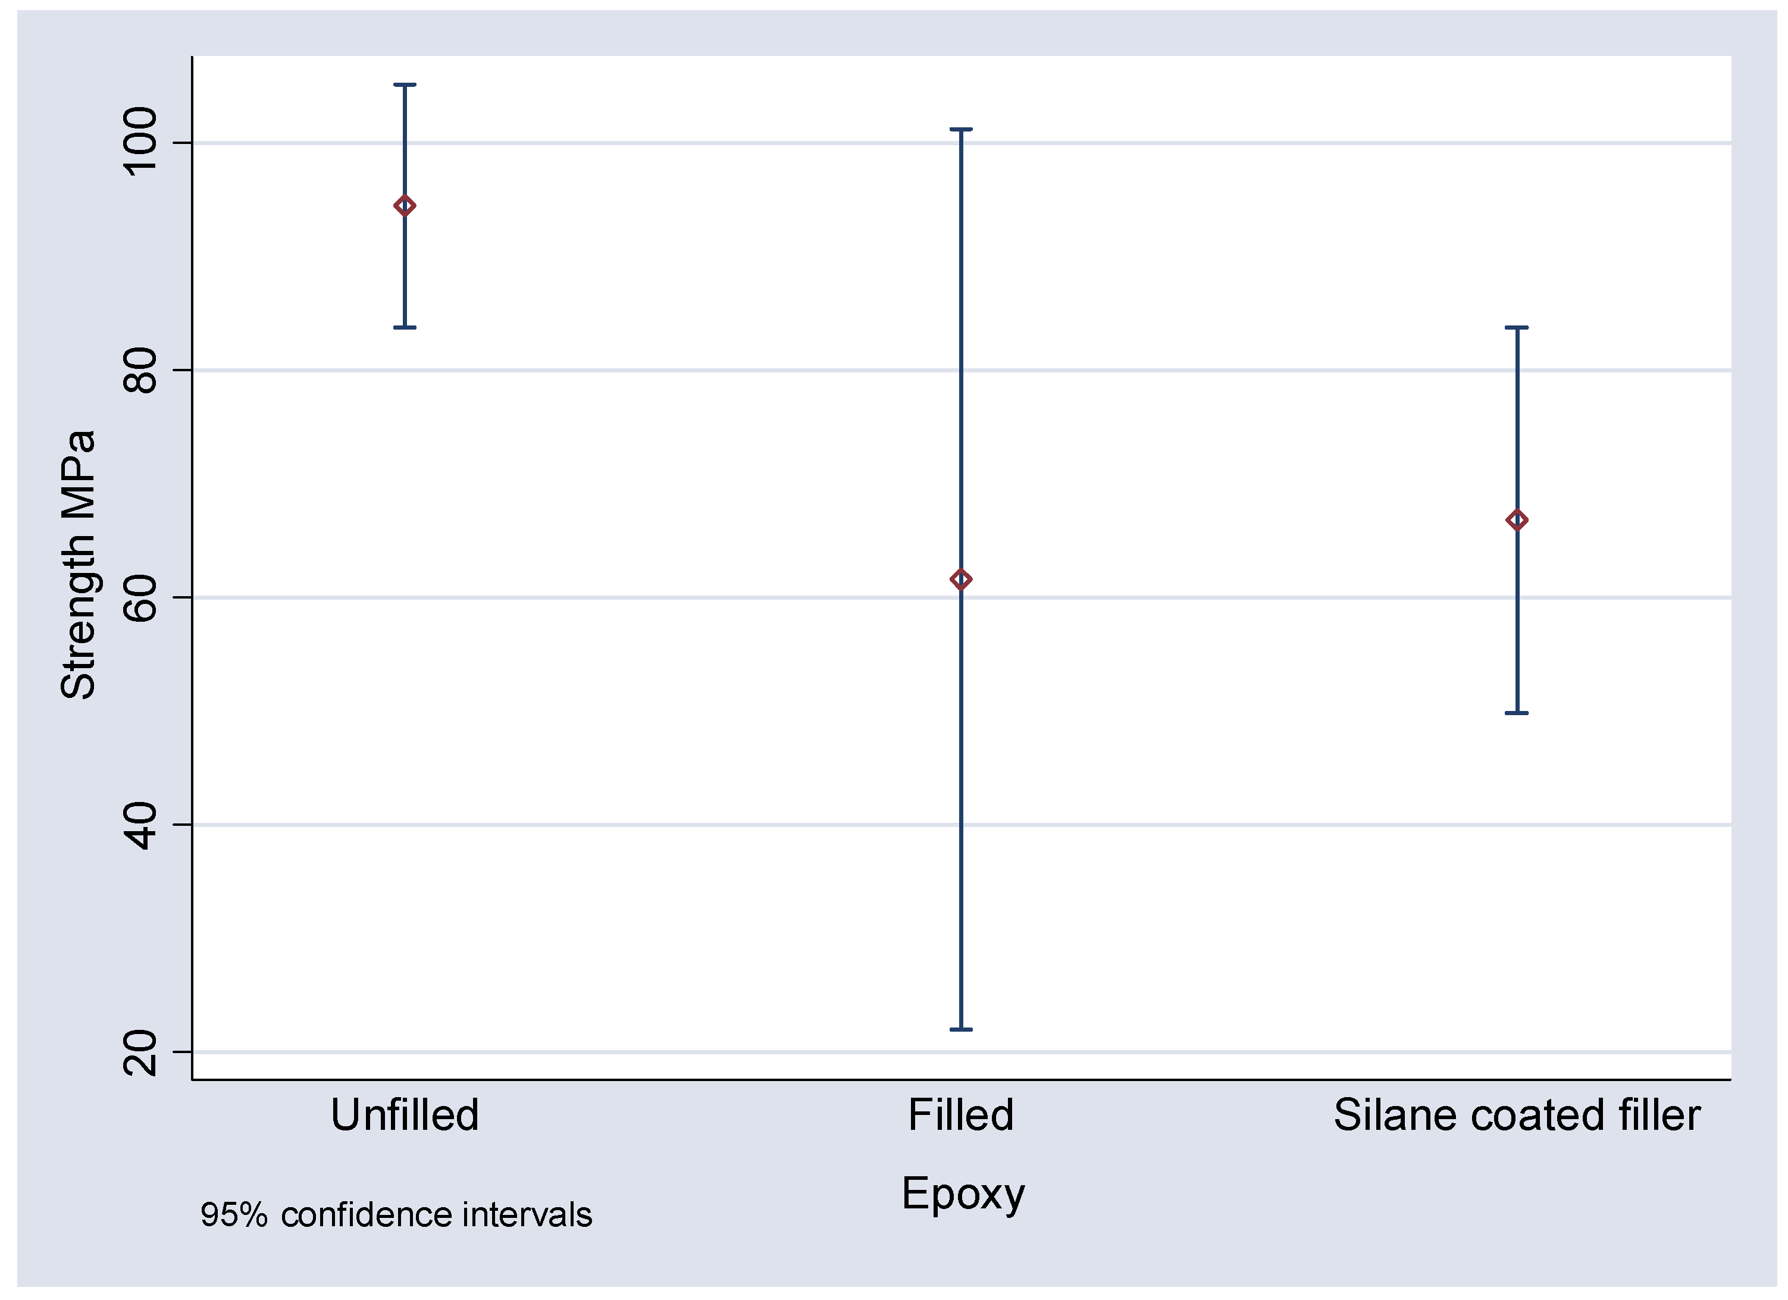The image size is (1788, 1300).
Task: Select upper cap of Silane error bar
Action: point(1517,327)
